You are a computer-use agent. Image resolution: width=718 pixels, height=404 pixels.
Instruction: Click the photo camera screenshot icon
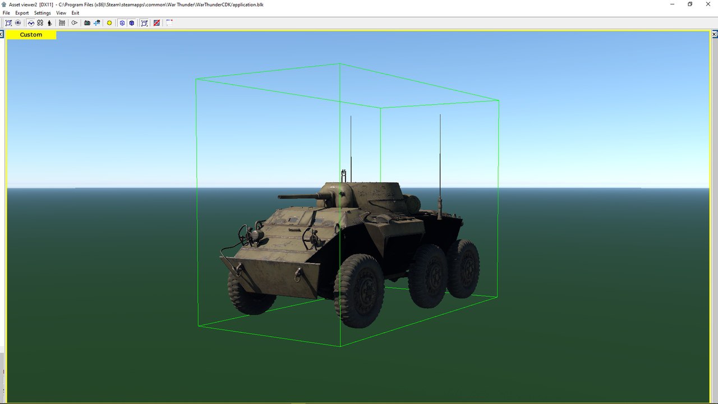coord(87,23)
